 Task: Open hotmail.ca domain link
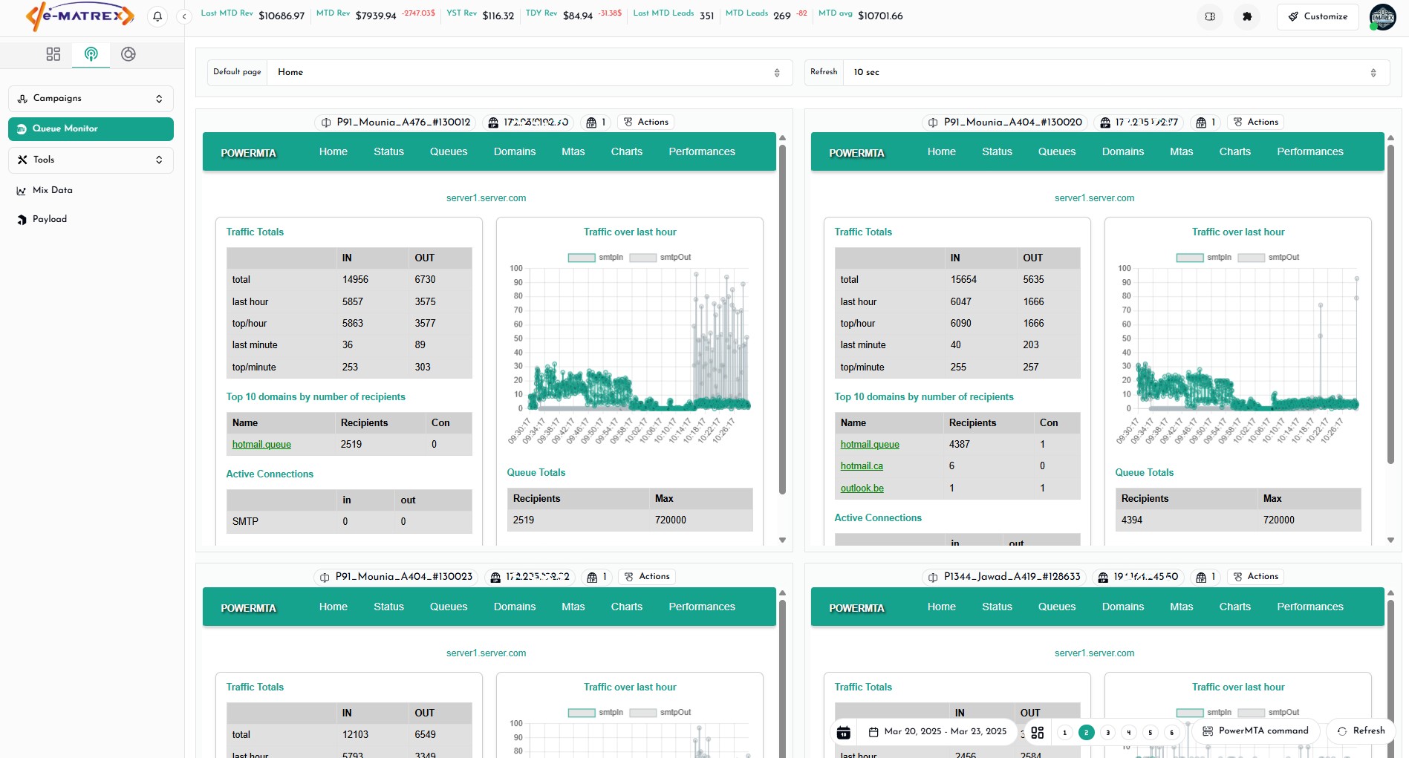tap(862, 466)
